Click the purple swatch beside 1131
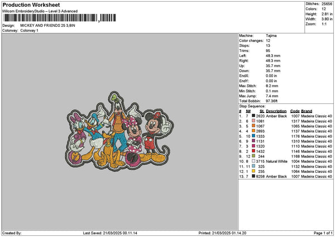 point(253,141)
